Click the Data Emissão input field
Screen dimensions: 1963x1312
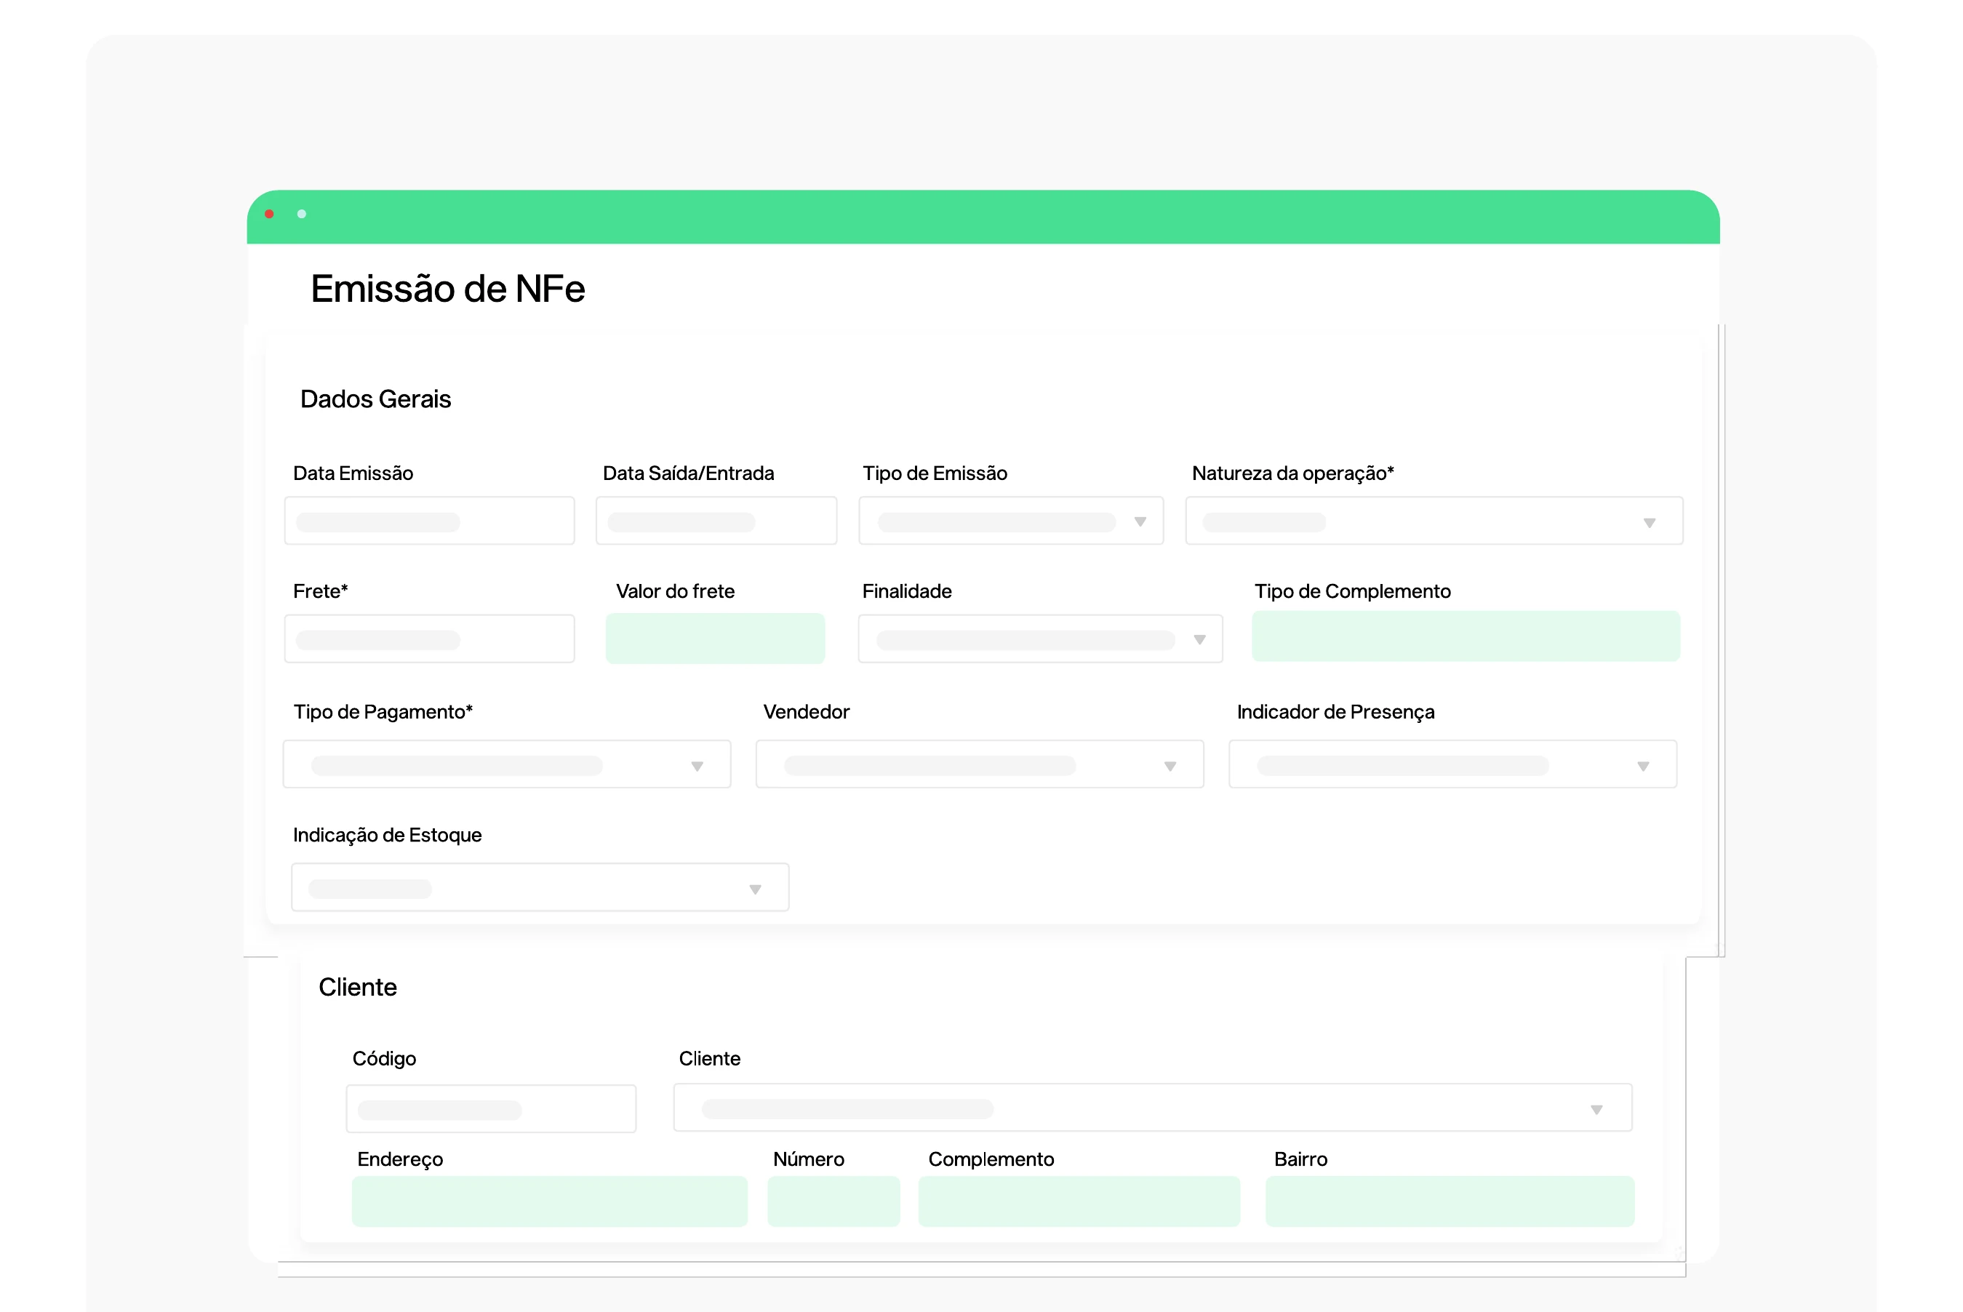point(429,521)
